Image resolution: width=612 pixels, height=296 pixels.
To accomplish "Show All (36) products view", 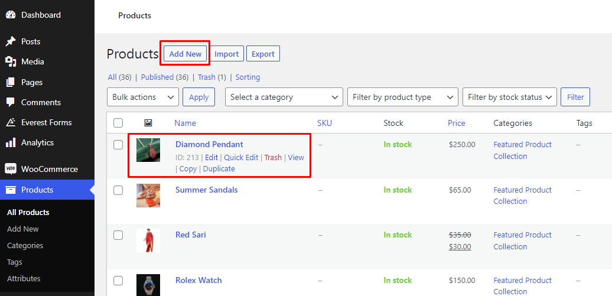I will pyautogui.click(x=120, y=77).
